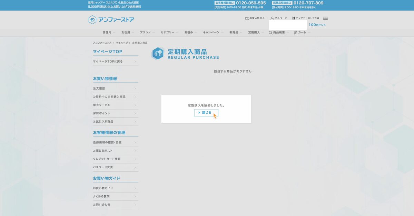Expand the ブランド dropdown
Viewport: 414px width, 216px height.
145,32
